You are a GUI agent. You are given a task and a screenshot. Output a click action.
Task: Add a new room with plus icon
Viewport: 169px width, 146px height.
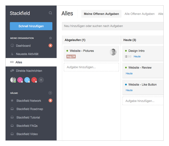[50, 93]
